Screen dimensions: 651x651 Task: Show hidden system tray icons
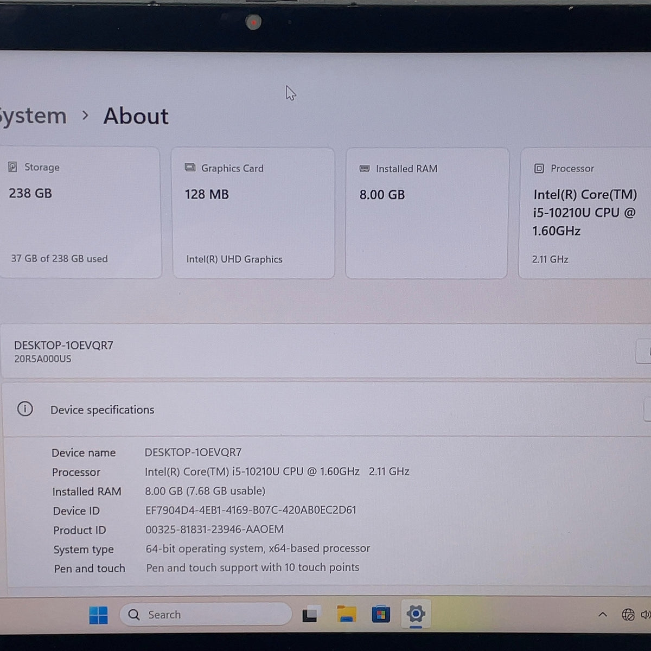click(602, 615)
